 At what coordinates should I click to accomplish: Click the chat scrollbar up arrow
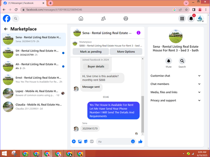142,59
